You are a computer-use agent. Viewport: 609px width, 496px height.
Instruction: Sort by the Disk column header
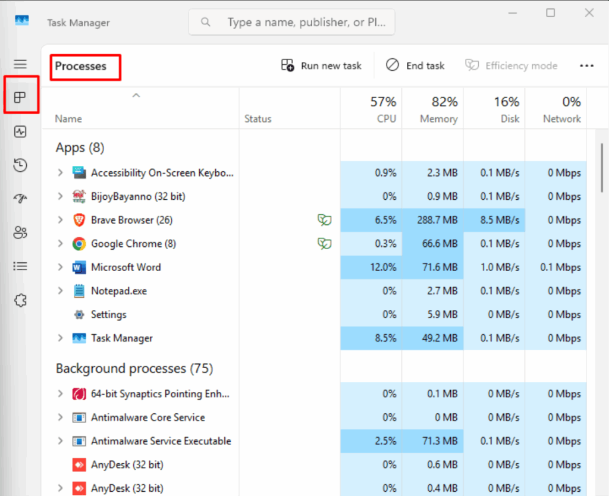point(494,109)
